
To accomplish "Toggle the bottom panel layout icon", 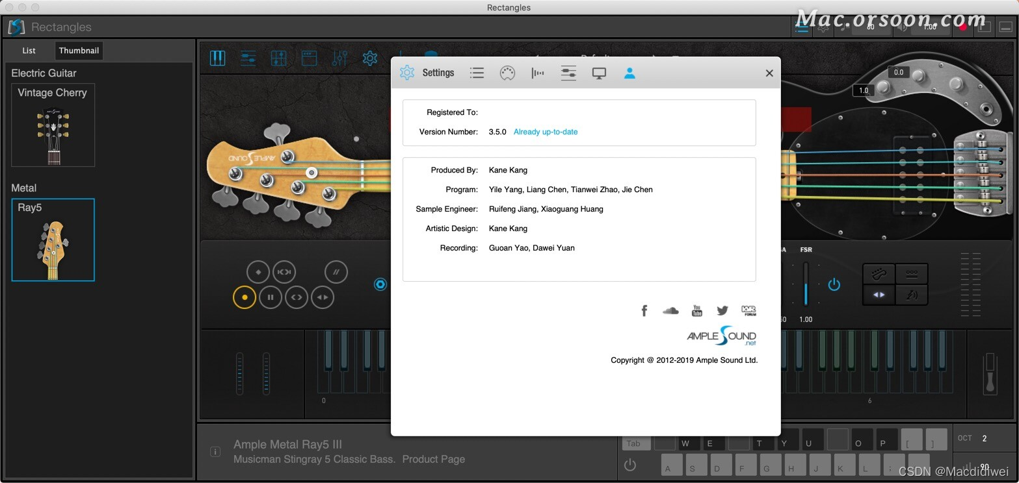I will tap(1005, 27).
